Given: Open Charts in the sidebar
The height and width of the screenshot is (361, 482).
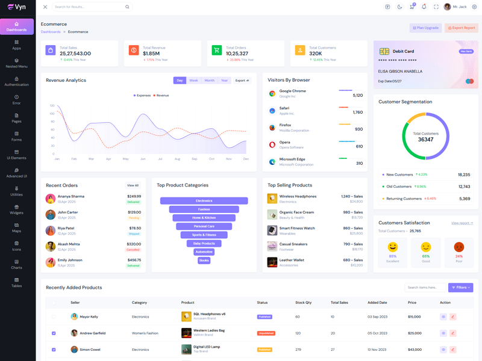Looking at the screenshot, I should pyautogui.click(x=16, y=264).
